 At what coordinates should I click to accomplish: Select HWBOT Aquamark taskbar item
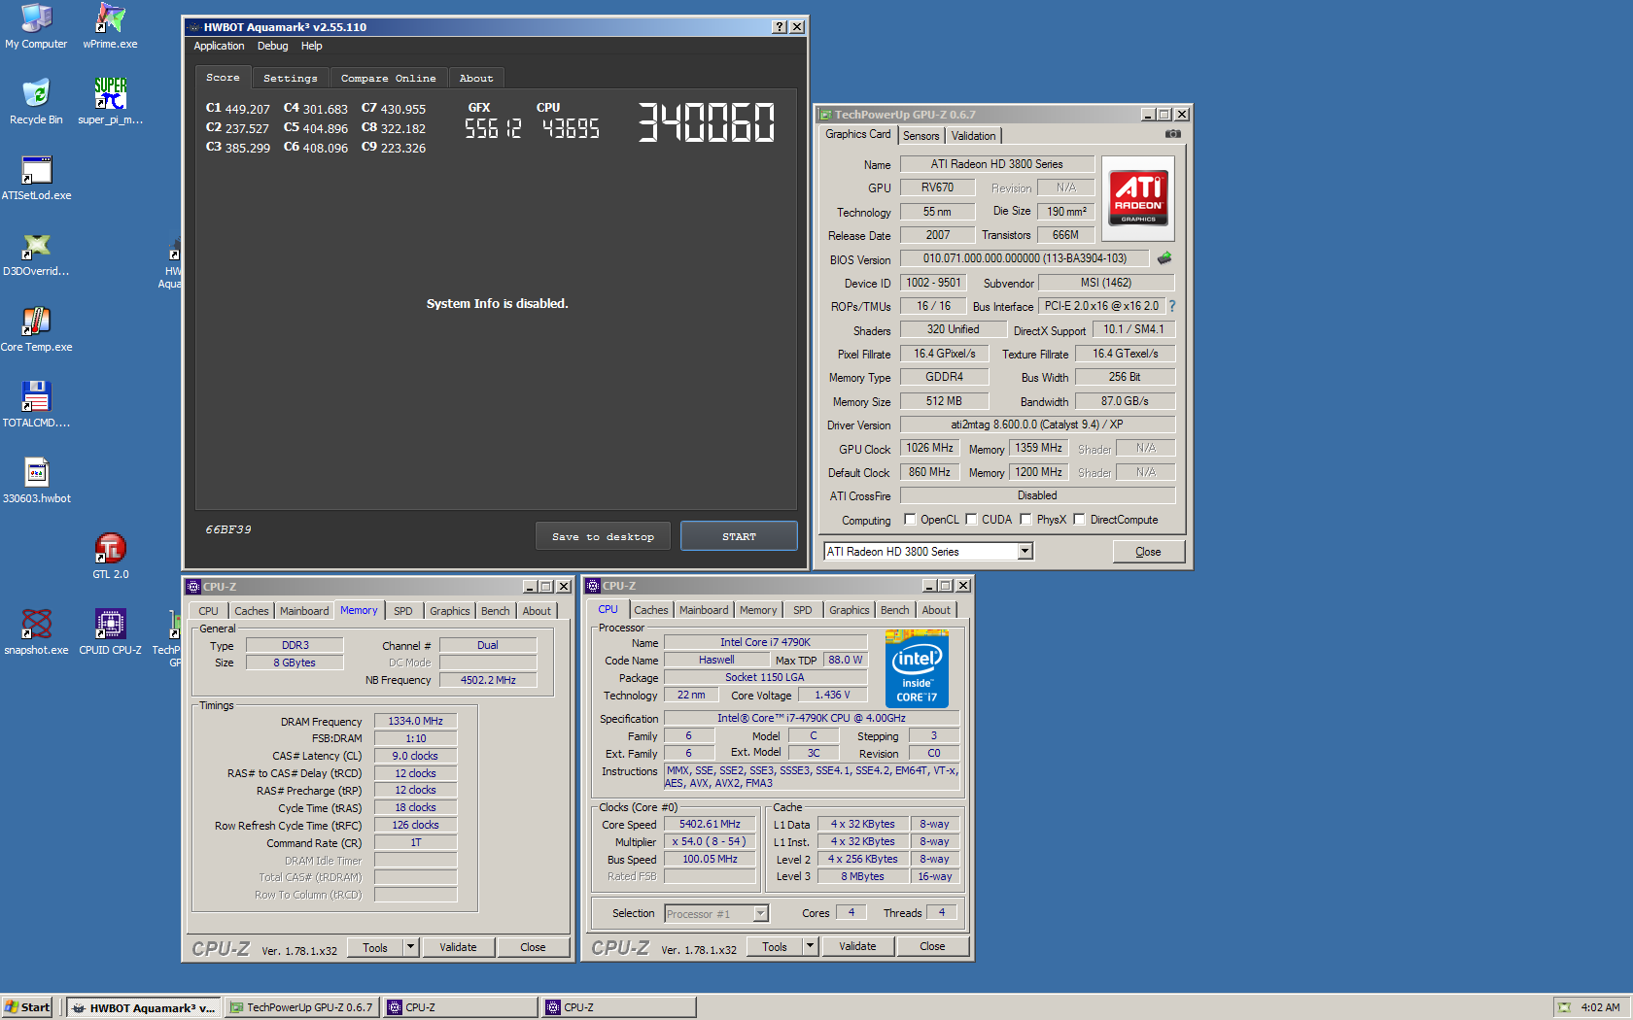tap(145, 1007)
